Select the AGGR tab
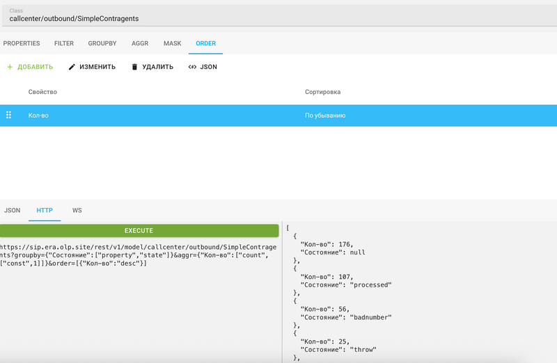 [x=140, y=43]
